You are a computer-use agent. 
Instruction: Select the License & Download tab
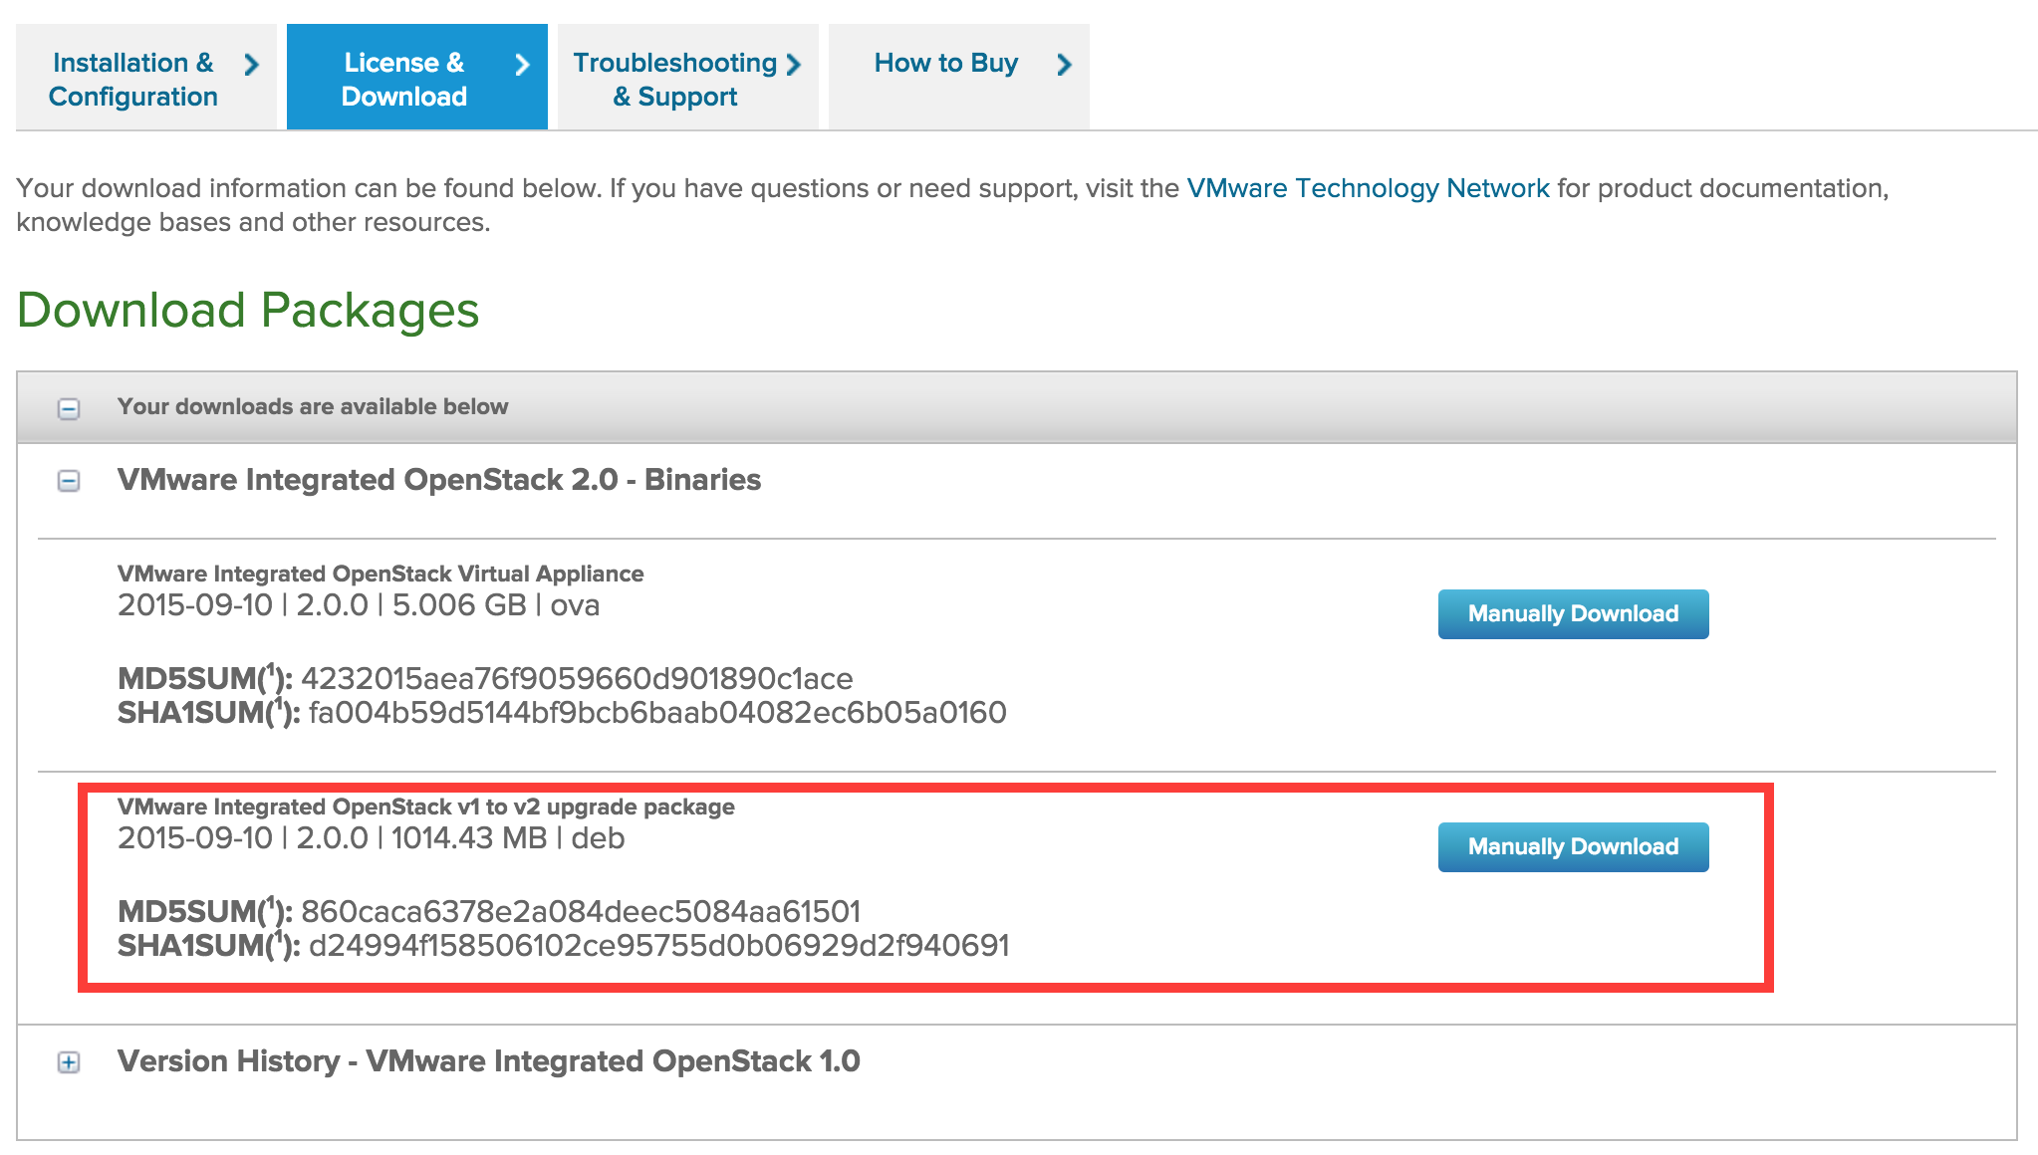[403, 79]
